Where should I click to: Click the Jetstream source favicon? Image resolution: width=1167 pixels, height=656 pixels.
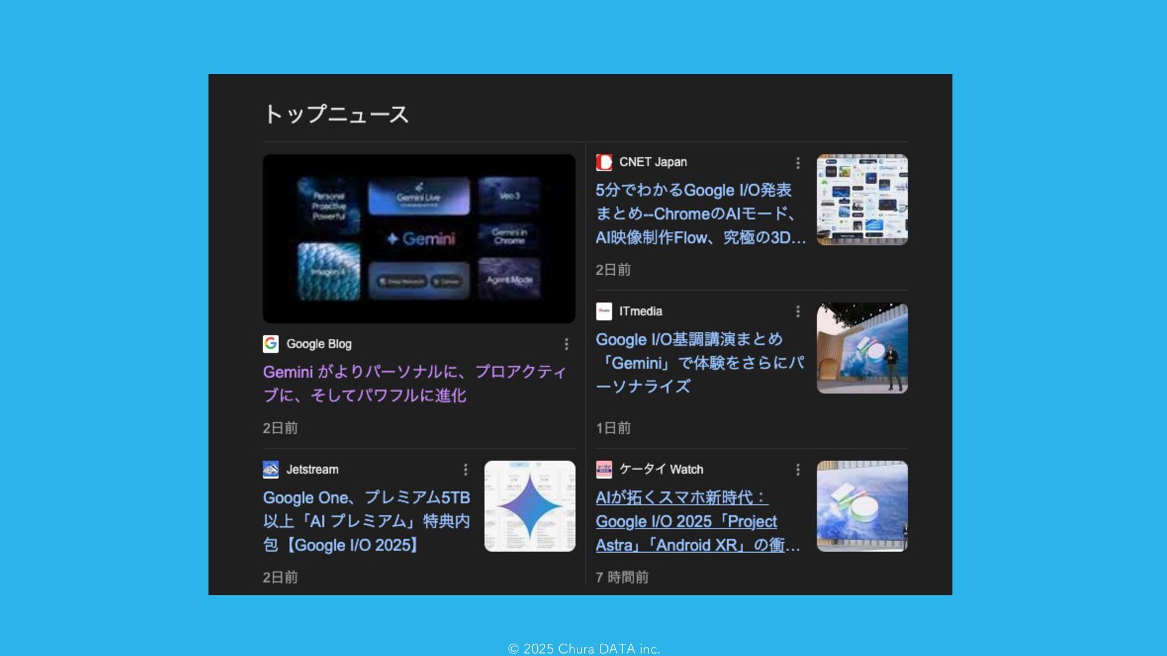[x=270, y=470]
